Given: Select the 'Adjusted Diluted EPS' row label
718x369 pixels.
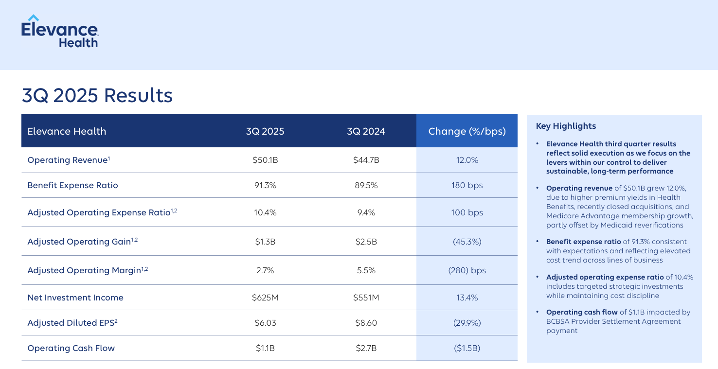Looking at the screenshot, I should (x=72, y=323).
